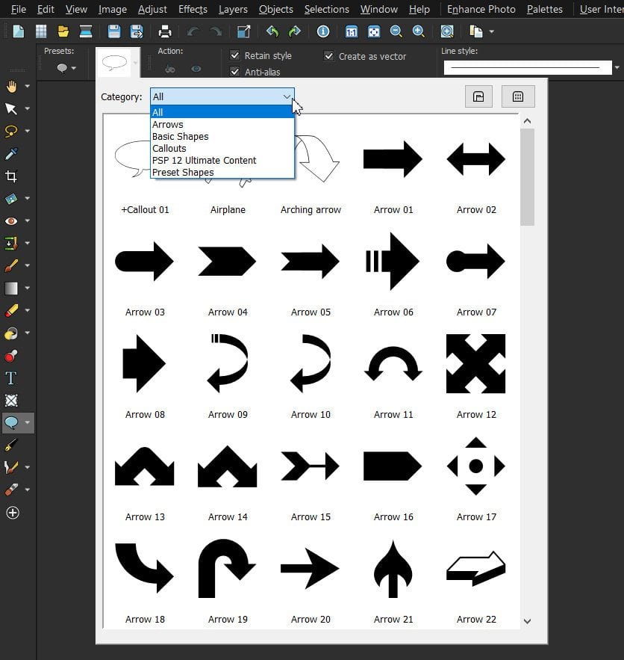Open the Palettes menu
This screenshot has width=624, height=660.
point(544,9)
